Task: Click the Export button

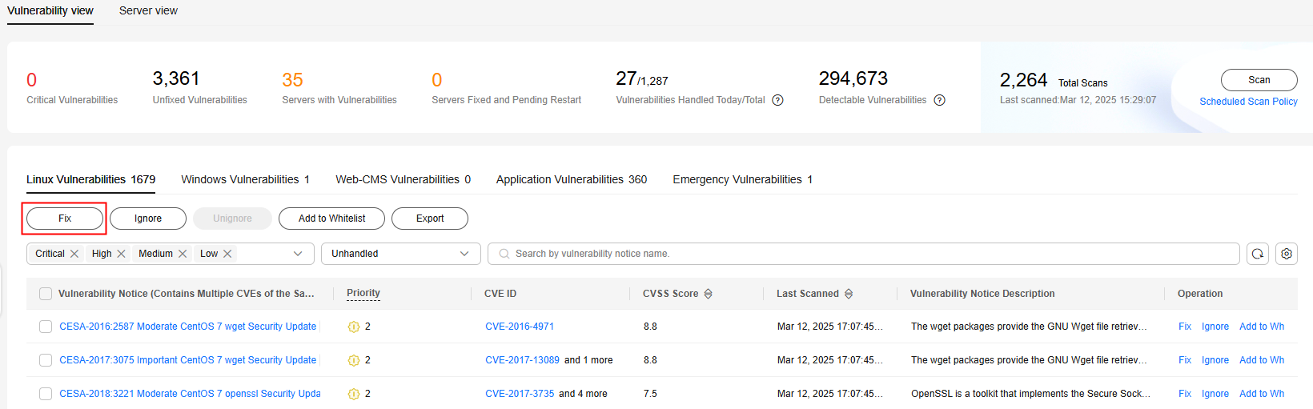Action: click(x=430, y=219)
